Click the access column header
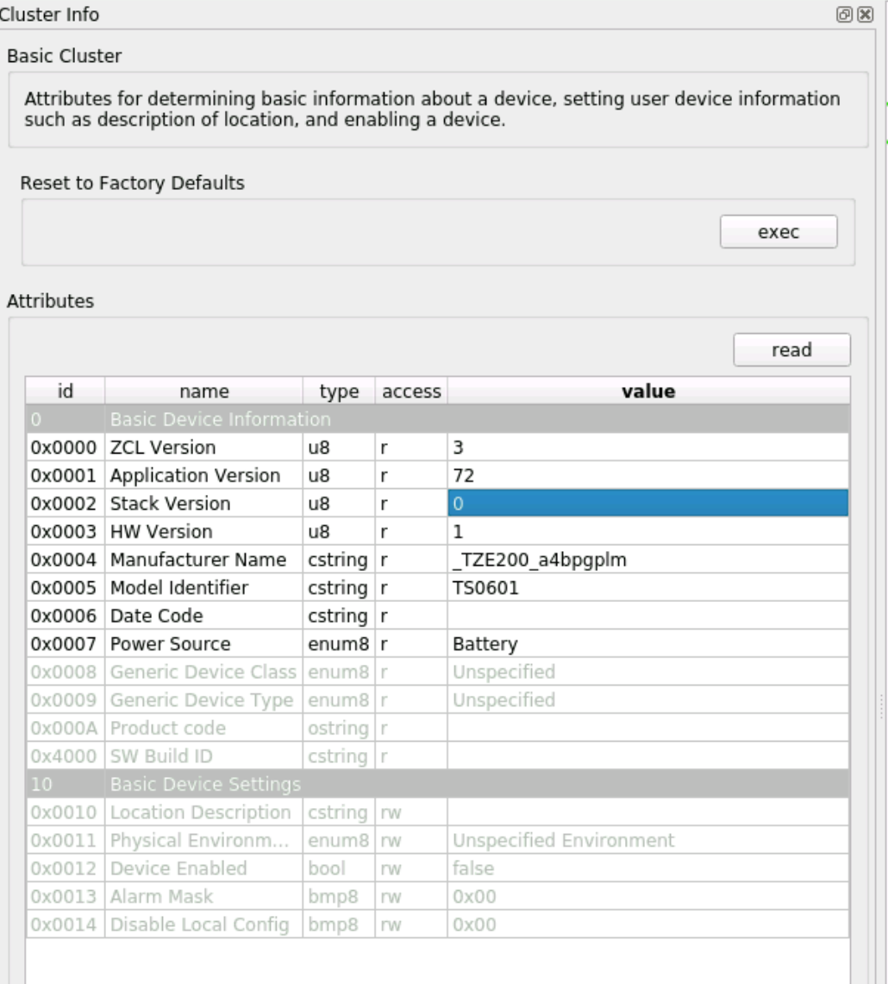The width and height of the screenshot is (888, 984). click(x=411, y=391)
